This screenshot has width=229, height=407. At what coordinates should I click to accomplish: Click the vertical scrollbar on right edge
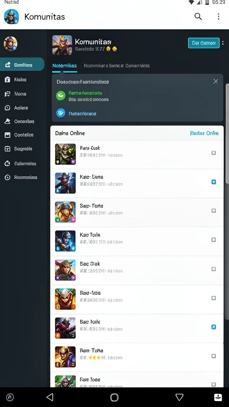coord(227,134)
